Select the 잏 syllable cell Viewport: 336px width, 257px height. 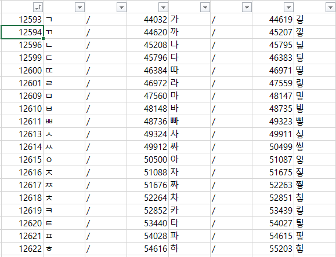click(315, 160)
